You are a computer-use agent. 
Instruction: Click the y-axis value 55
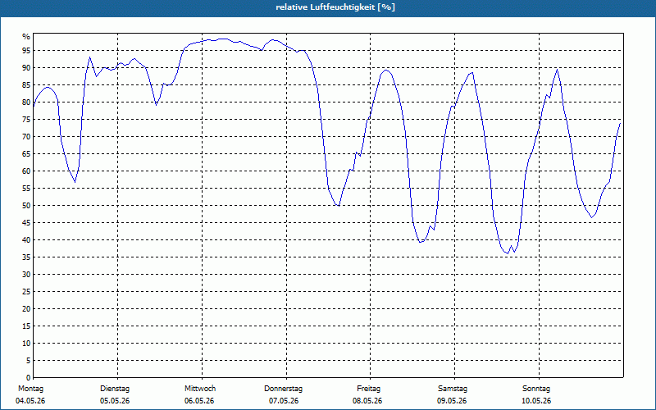coord(26,189)
